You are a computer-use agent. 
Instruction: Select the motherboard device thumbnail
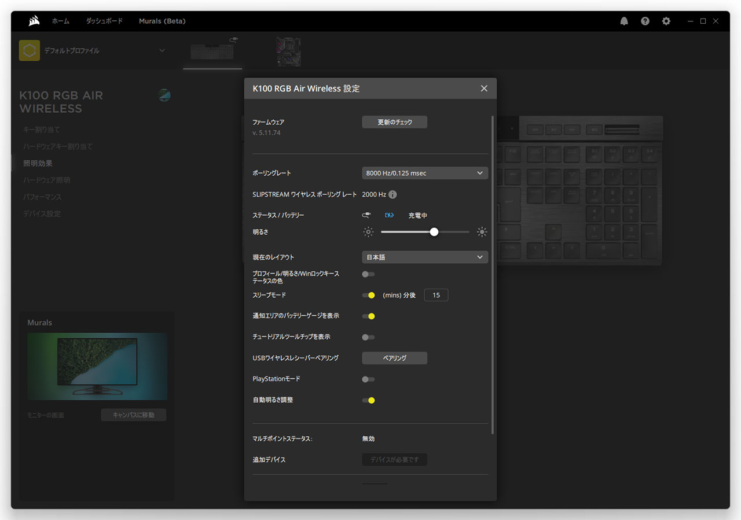tap(288, 51)
